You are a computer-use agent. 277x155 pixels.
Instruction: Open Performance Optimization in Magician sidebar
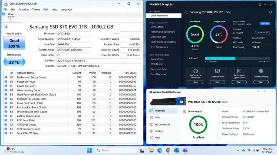pyautogui.click(x=163, y=42)
